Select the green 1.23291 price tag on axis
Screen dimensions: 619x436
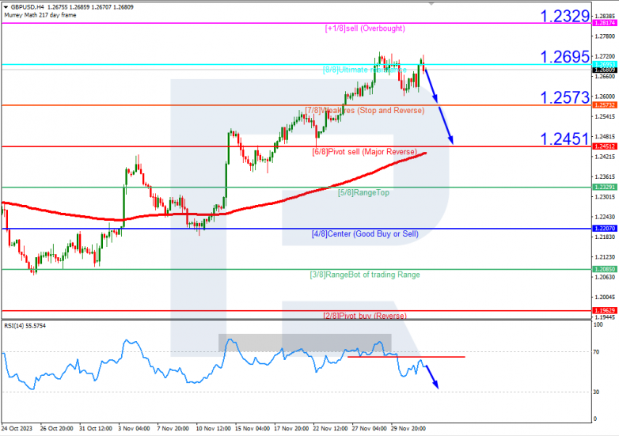[605, 187]
